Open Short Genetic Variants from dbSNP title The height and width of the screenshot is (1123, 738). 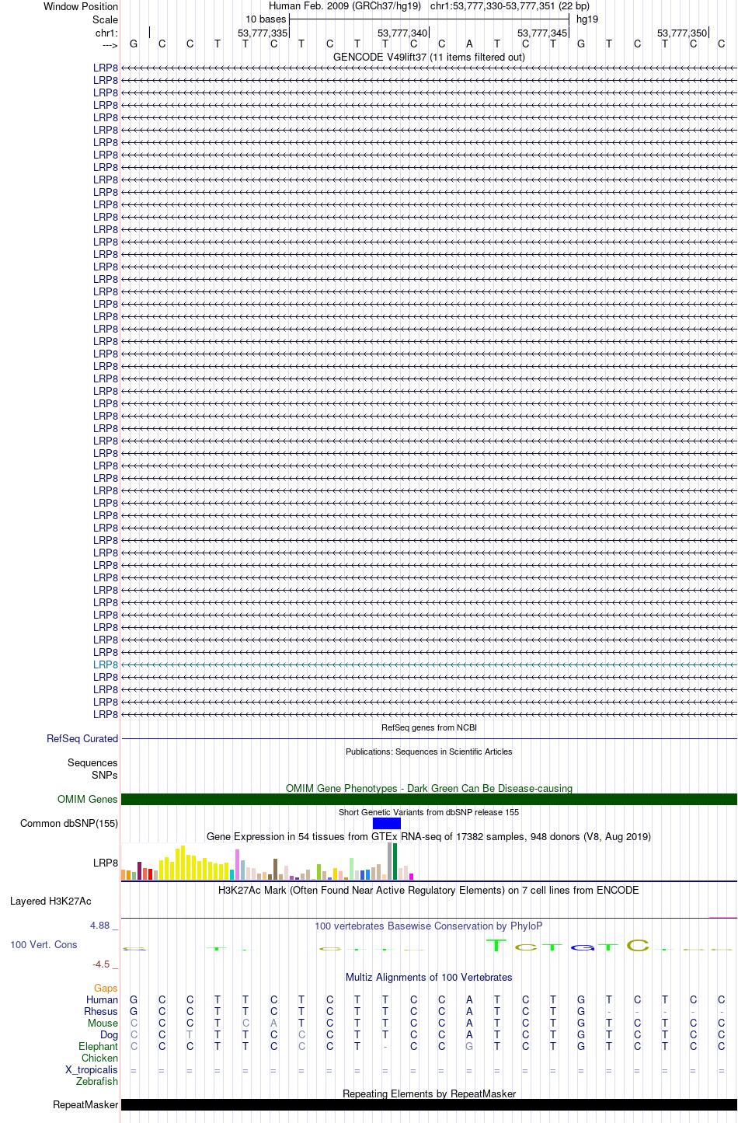pyautogui.click(x=429, y=812)
